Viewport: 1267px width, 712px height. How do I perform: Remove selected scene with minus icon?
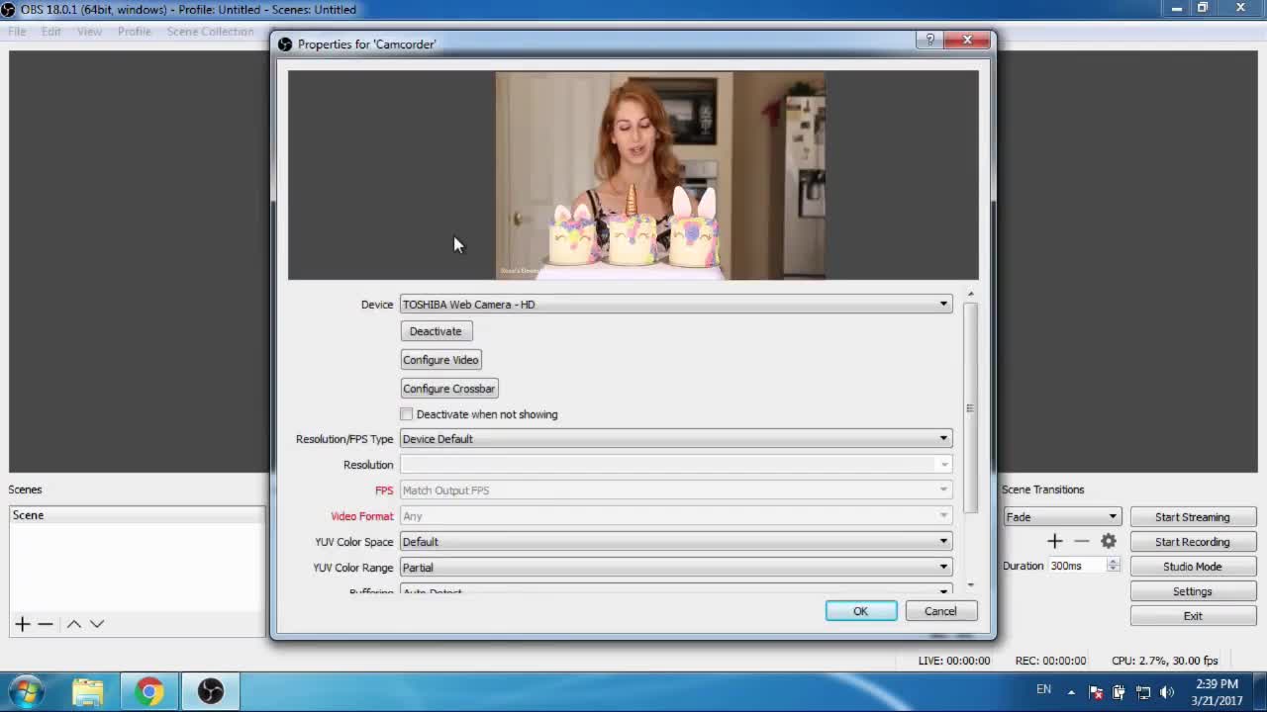click(46, 624)
